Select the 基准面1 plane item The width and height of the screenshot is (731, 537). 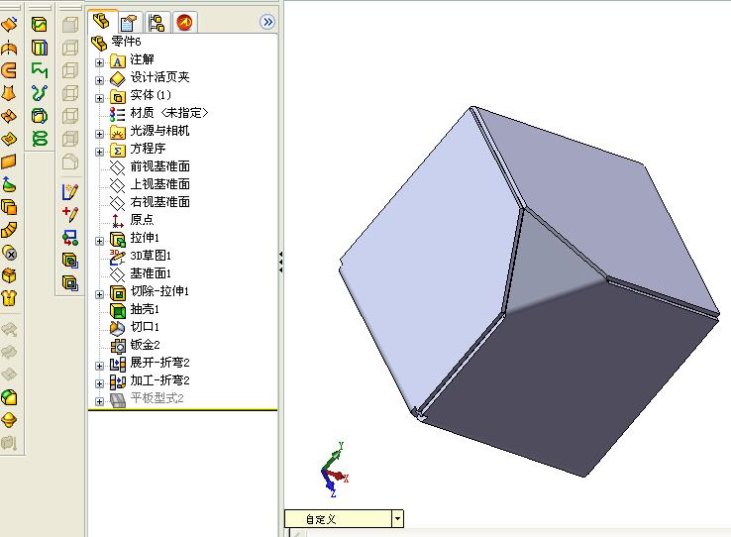tap(141, 273)
